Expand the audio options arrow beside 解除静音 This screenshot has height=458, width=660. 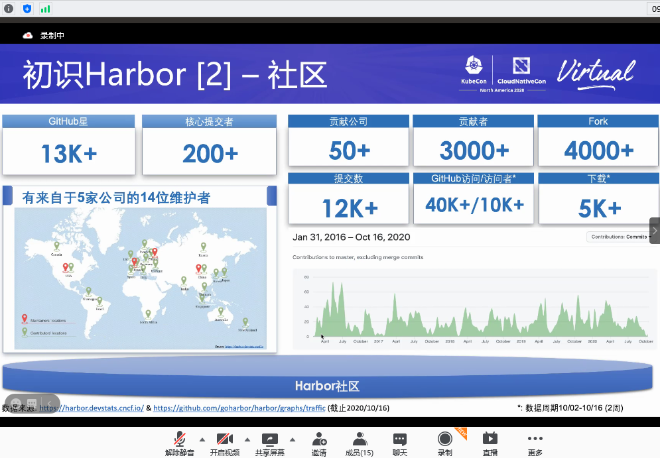[202, 439]
